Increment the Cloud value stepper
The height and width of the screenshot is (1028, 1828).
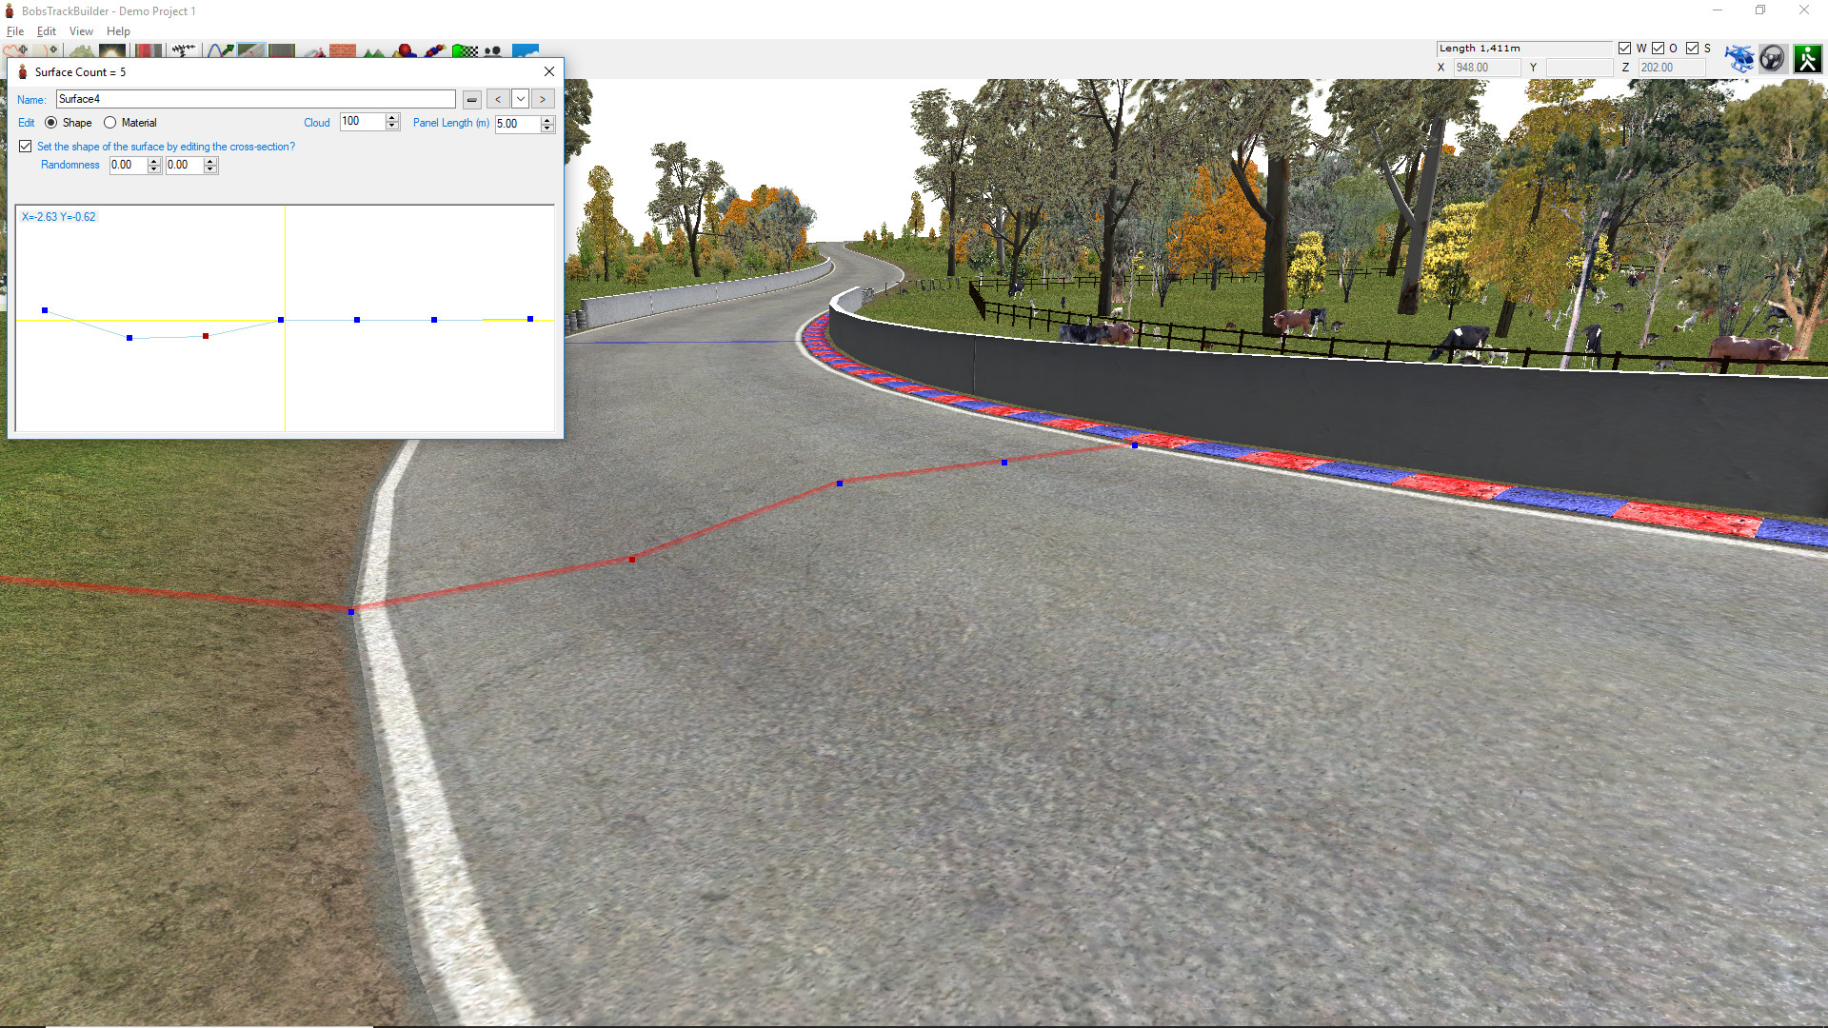tap(391, 117)
